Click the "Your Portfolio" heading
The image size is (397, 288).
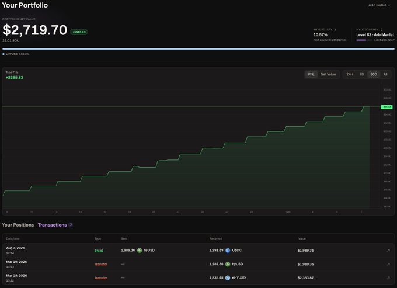click(25, 5)
